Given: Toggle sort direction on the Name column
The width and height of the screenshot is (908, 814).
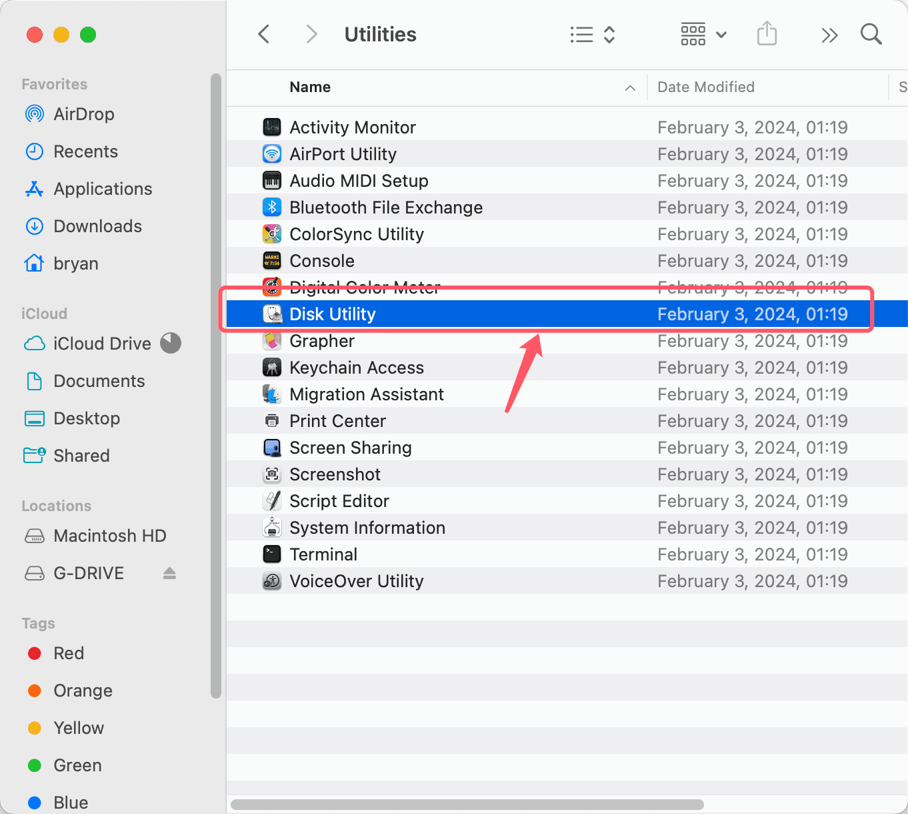Looking at the screenshot, I should point(629,87).
